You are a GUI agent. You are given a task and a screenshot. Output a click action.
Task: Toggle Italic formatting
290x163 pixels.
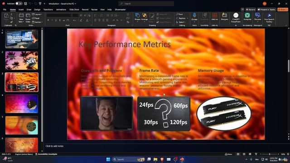pyautogui.click(x=52, y=20)
